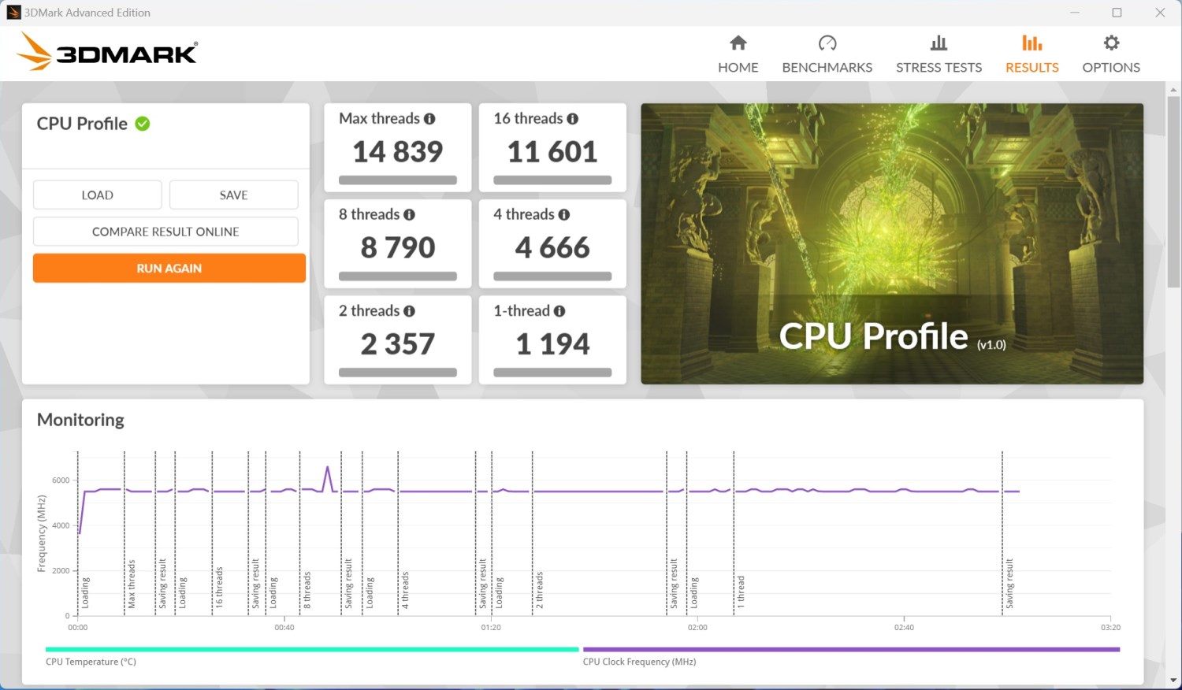Show info for 8 threads score
This screenshot has height=690, width=1182.
click(x=409, y=215)
